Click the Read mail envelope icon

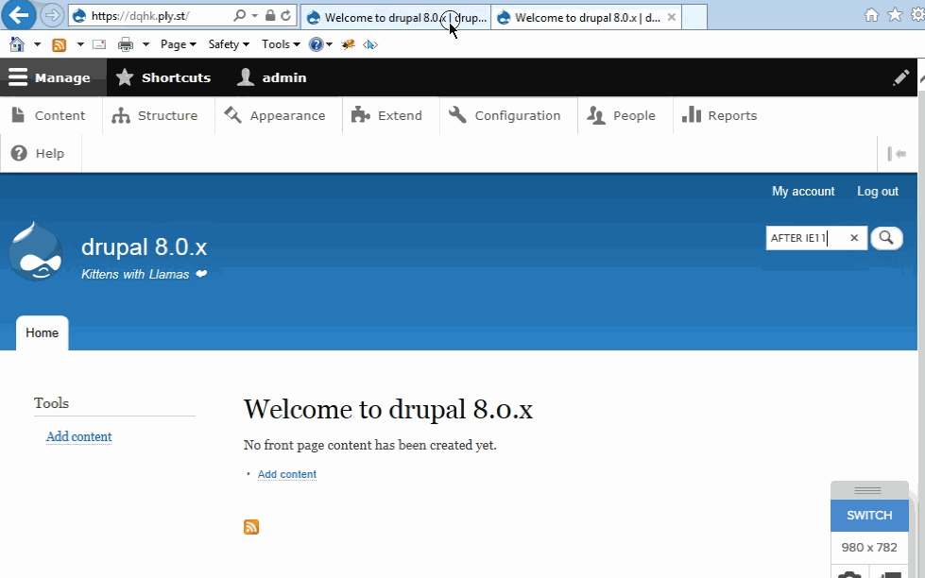99,44
